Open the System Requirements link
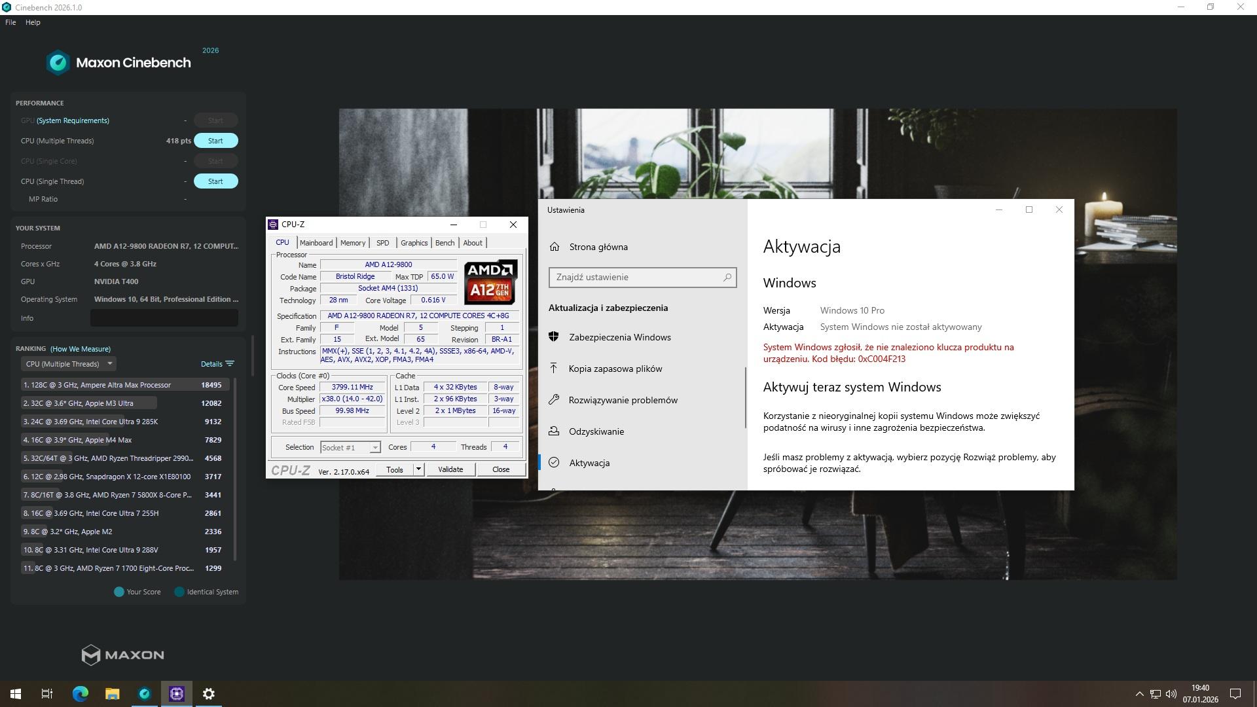Screen dimensions: 1257x707 tap(73, 120)
